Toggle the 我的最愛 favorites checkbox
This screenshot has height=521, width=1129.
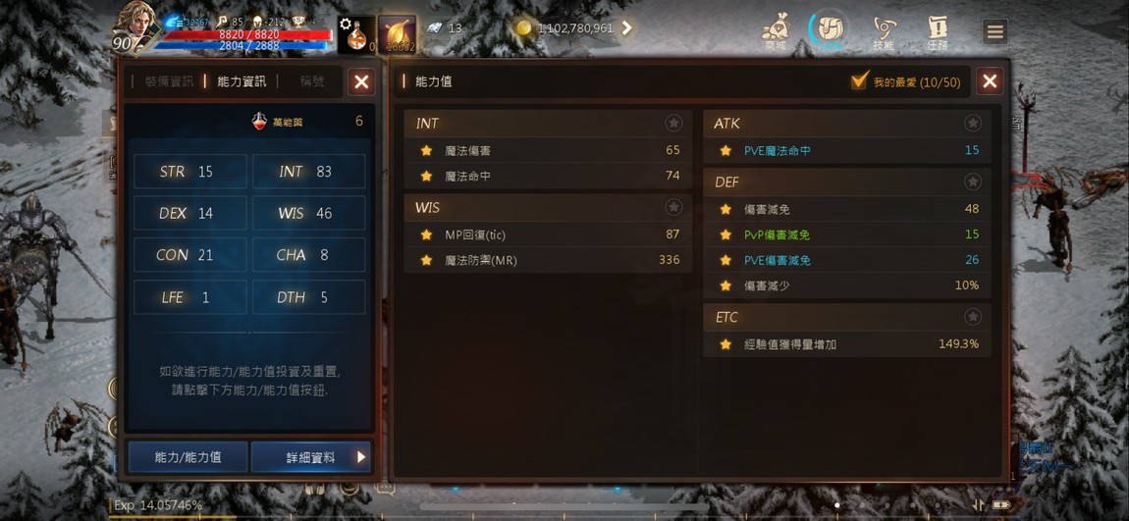(859, 81)
